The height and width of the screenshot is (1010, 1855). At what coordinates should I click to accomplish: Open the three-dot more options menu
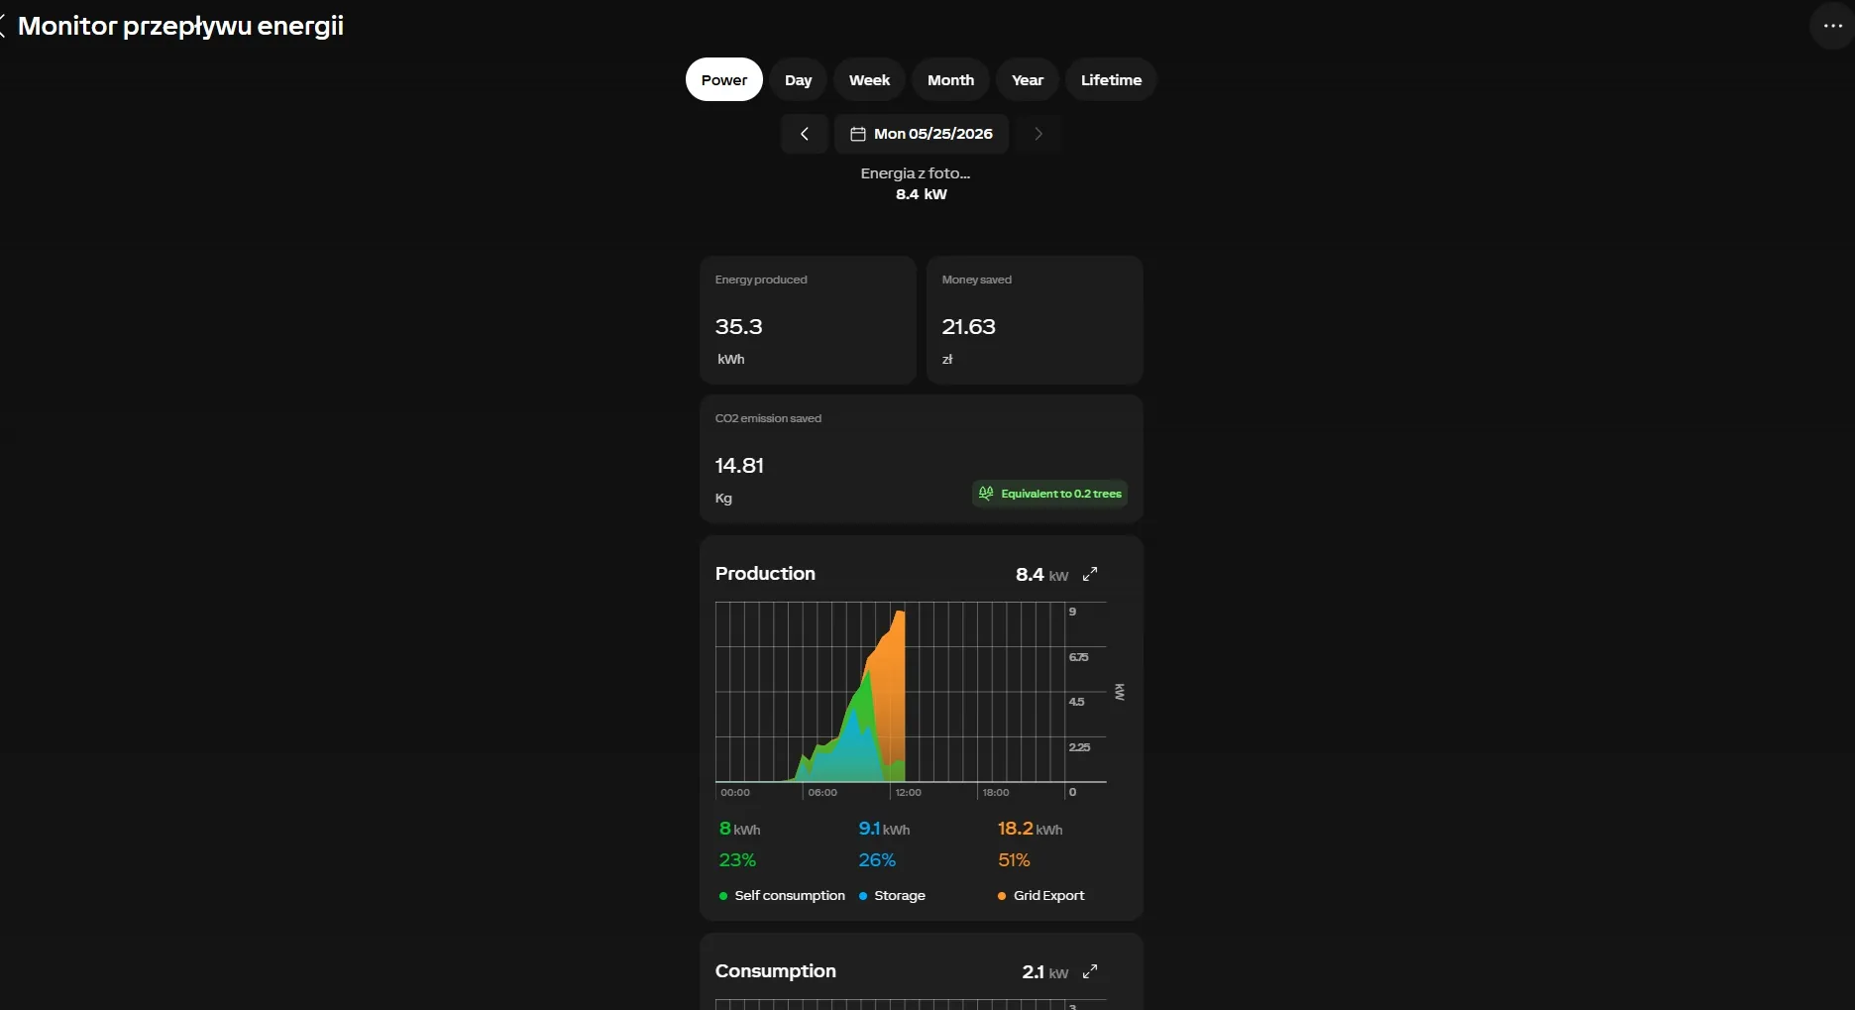[1832, 26]
